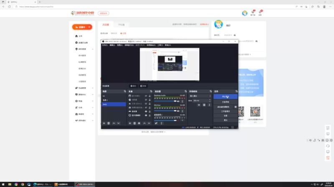Toggle visibility of text (GDI+) source

click(x=146, y=103)
